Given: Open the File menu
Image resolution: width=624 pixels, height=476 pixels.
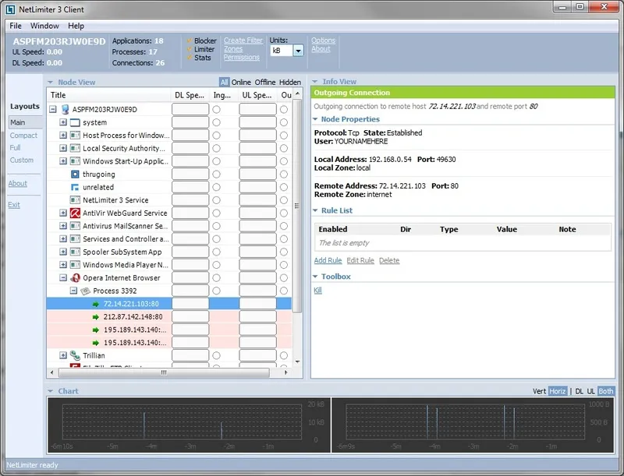Looking at the screenshot, I should (16, 26).
